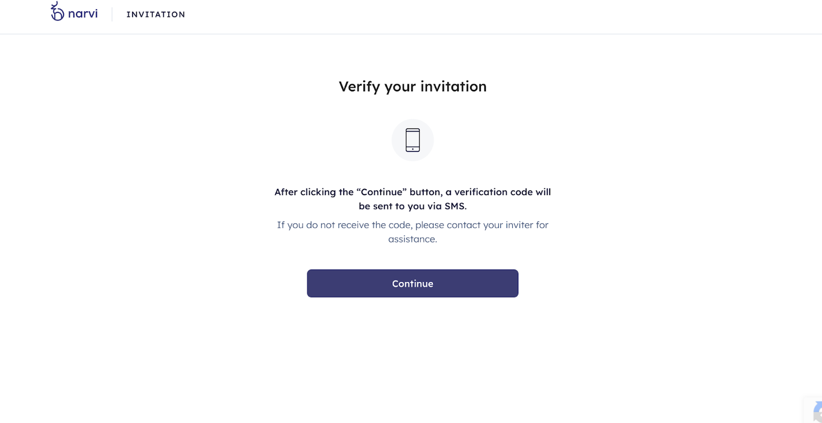Image resolution: width=822 pixels, height=423 pixels.
Task: Click the 'Verify your invitation' heading
Action: [x=413, y=86]
